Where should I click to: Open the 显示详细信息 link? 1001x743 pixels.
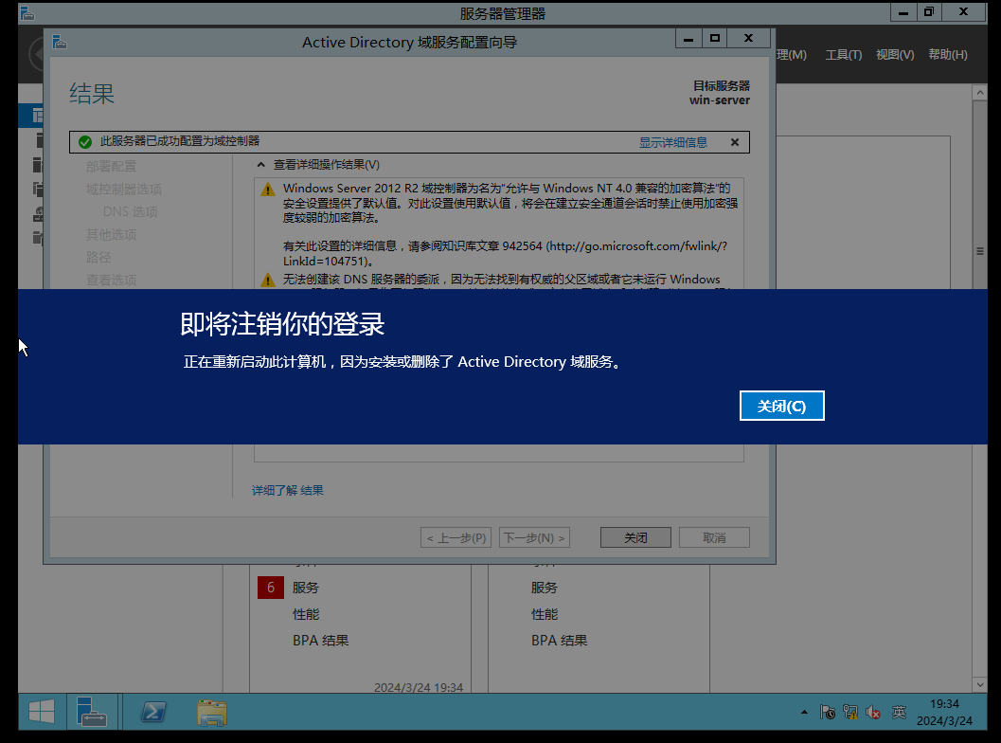673,142
